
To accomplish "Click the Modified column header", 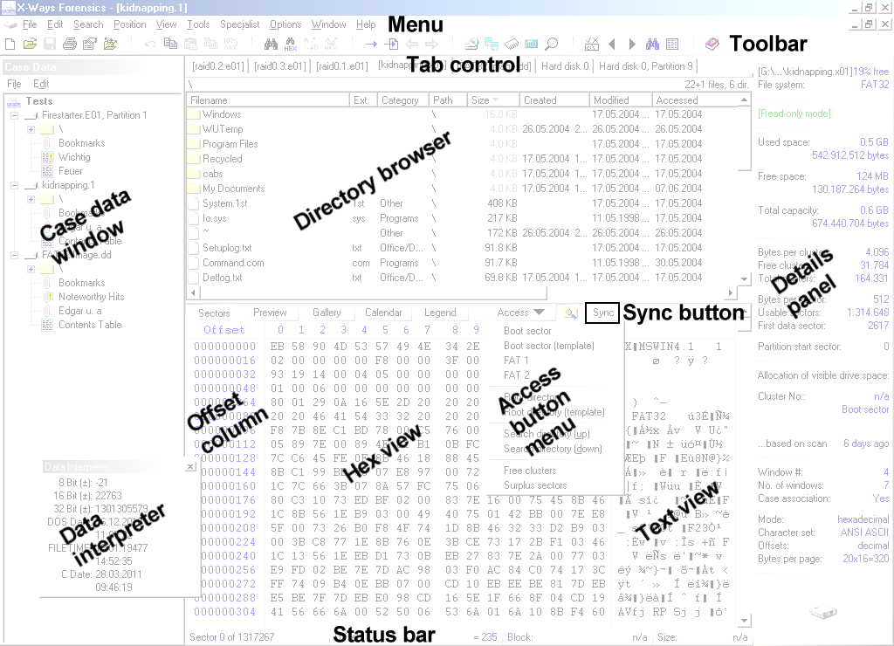I will [x=621, y=100].
